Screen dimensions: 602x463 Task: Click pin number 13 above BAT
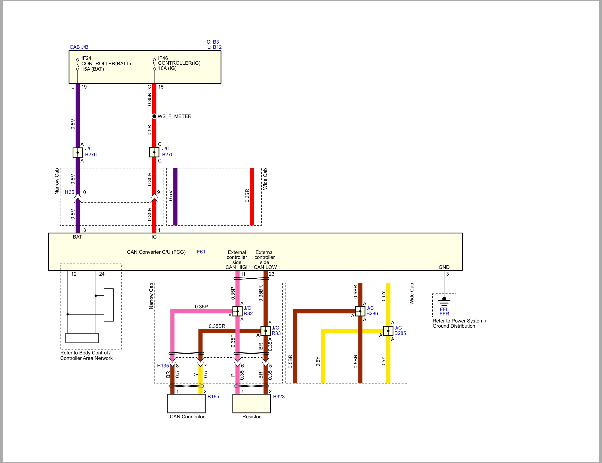point(83,230)
